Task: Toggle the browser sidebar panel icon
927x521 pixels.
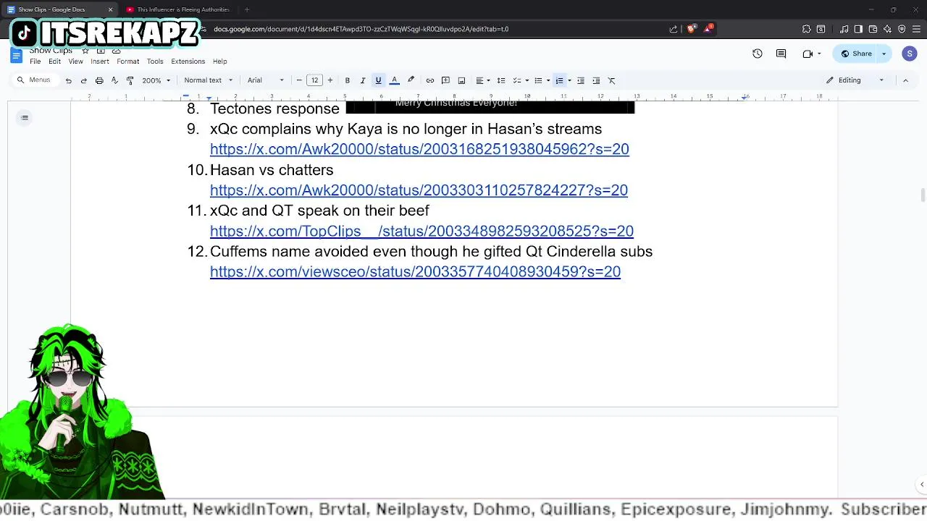Action: 858,29
